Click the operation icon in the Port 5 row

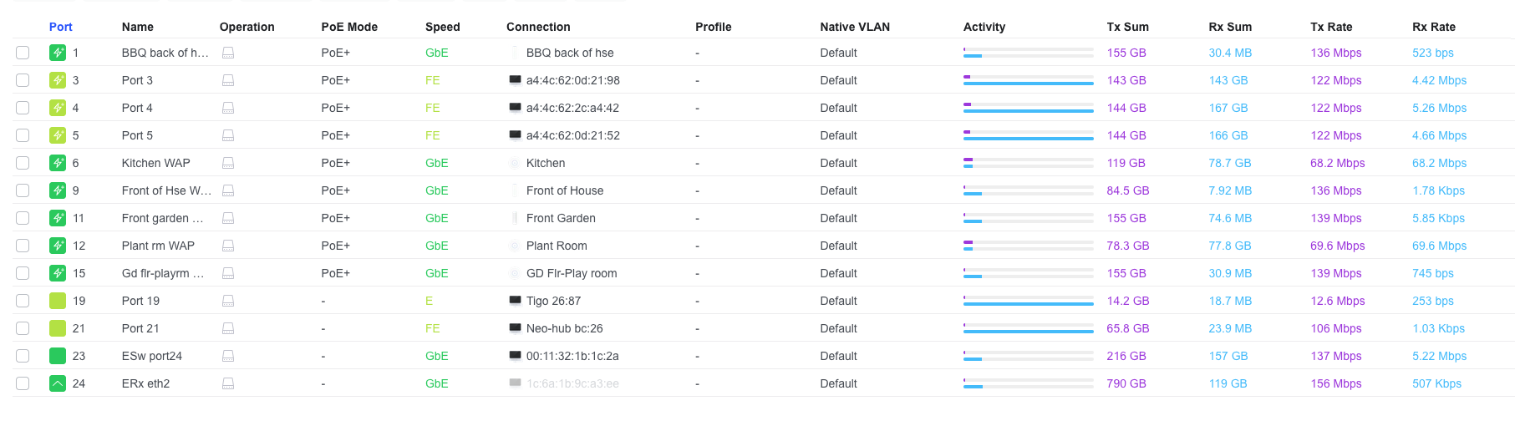228,135
